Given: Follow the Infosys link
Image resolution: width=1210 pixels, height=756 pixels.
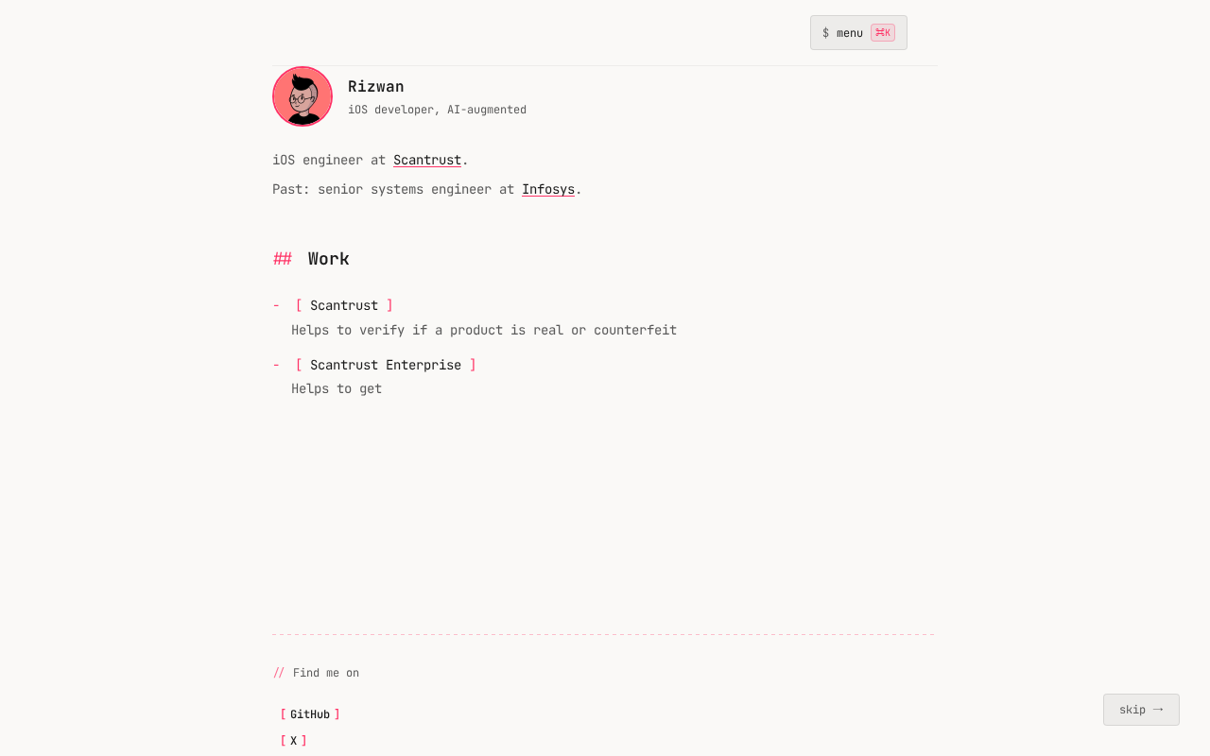Looking at the screenshot, I should [548, 190].
